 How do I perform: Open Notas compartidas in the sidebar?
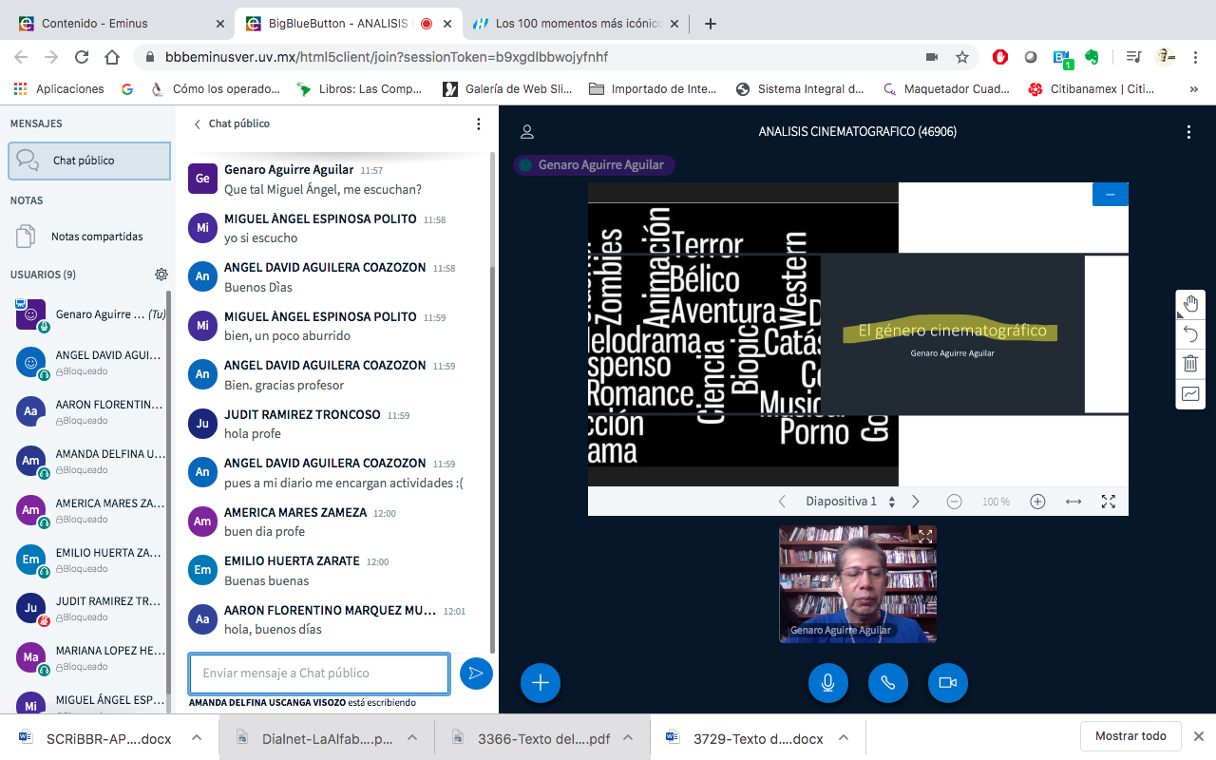coord(96,237)
